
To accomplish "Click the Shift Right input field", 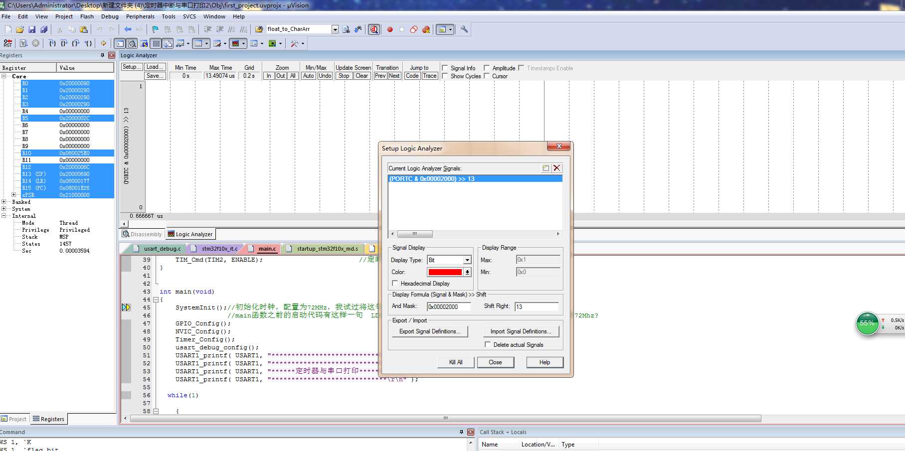I will point(537,306).
